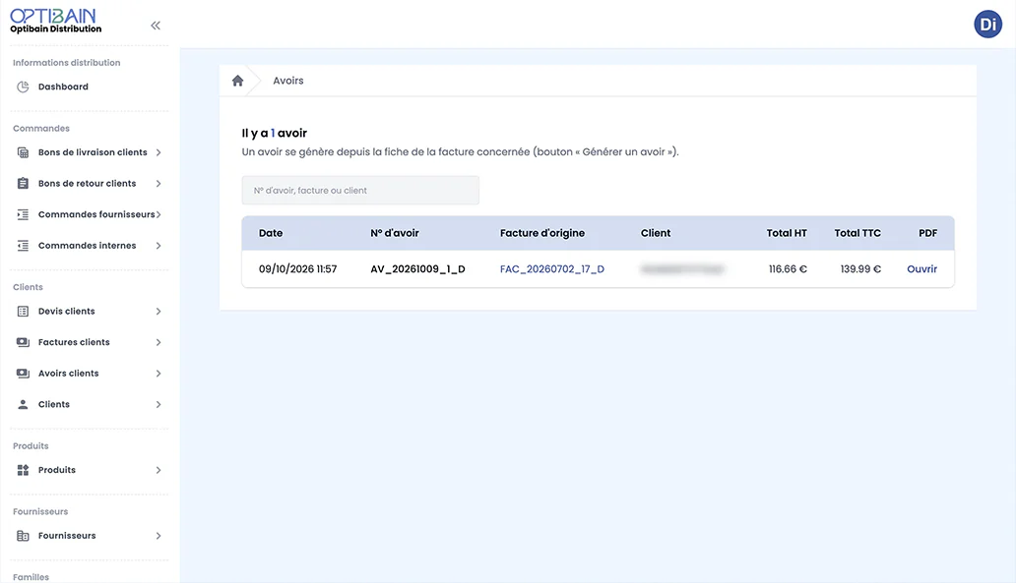Click the "Il y a 1 avoir" heading
The height and width of the screenshot is (583, 1016).
(274, 134)
